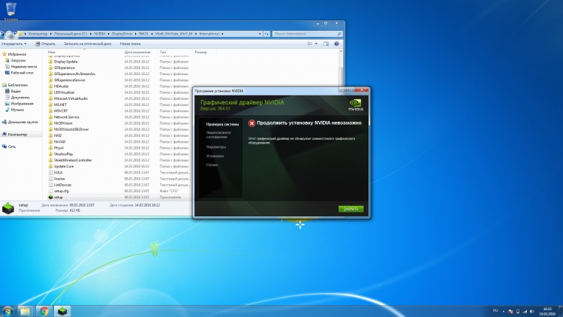Select Лицензионное соглашение step in installer
563x317 pixels.
[218, 134]
